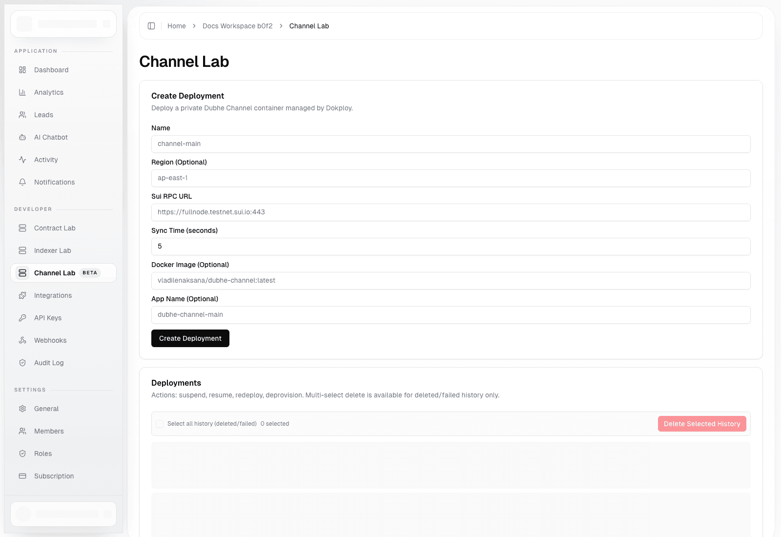Open the Webhooks section
Image resolution: width=781 pixels, height=537 pixels.
[x=50, y=340]
